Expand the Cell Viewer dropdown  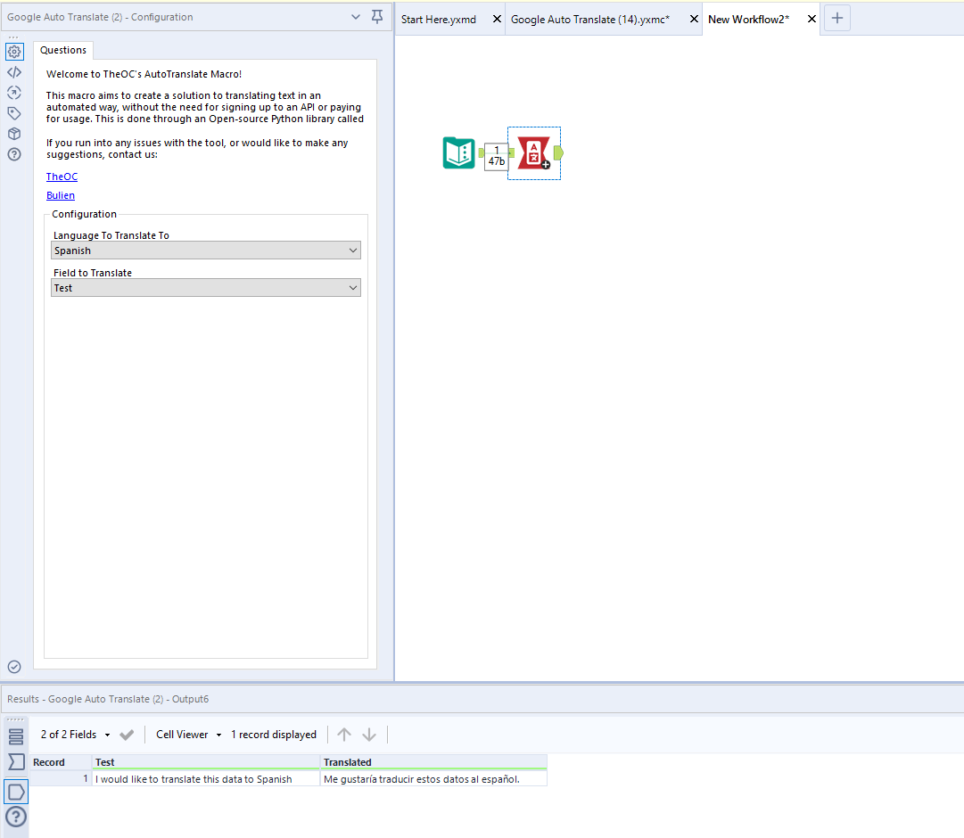218,734
